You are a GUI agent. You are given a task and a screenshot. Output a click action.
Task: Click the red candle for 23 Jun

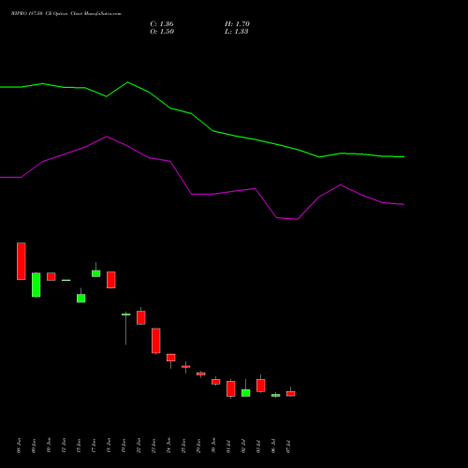pyautogui.click(x=156, y=341)
